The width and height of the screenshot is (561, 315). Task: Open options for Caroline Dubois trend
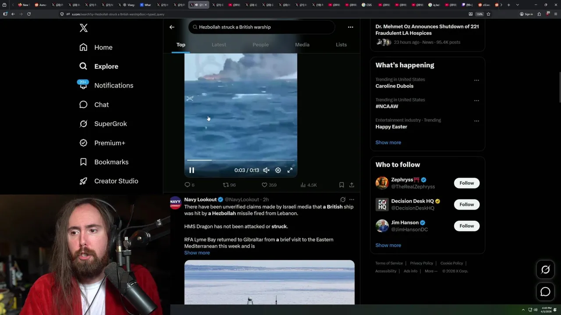(x=476, y=80)
